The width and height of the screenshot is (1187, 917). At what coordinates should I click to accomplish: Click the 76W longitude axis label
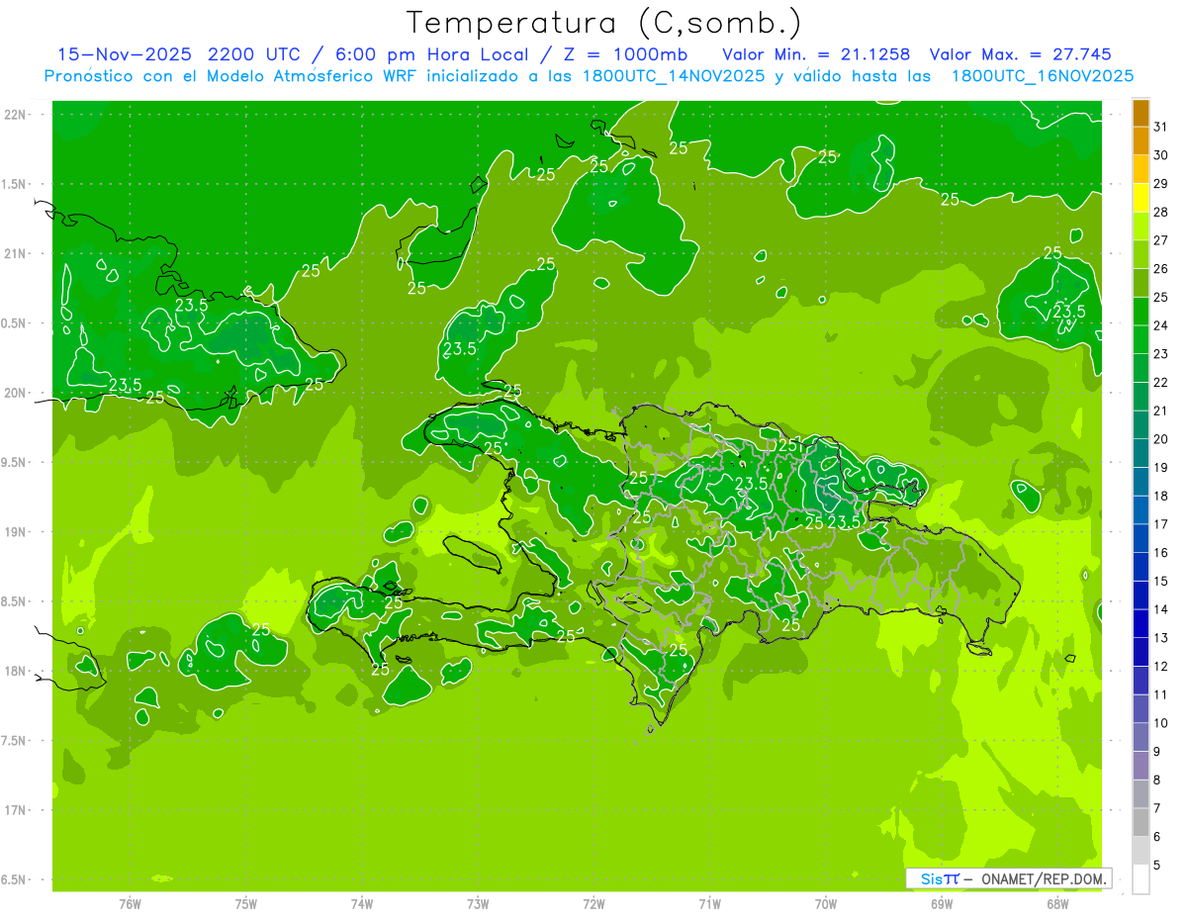point(130,903)
